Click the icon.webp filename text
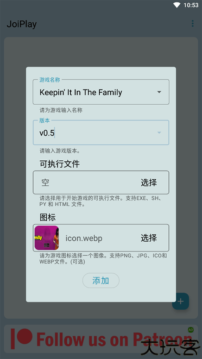The image size is (202, 359). [84, 238]
